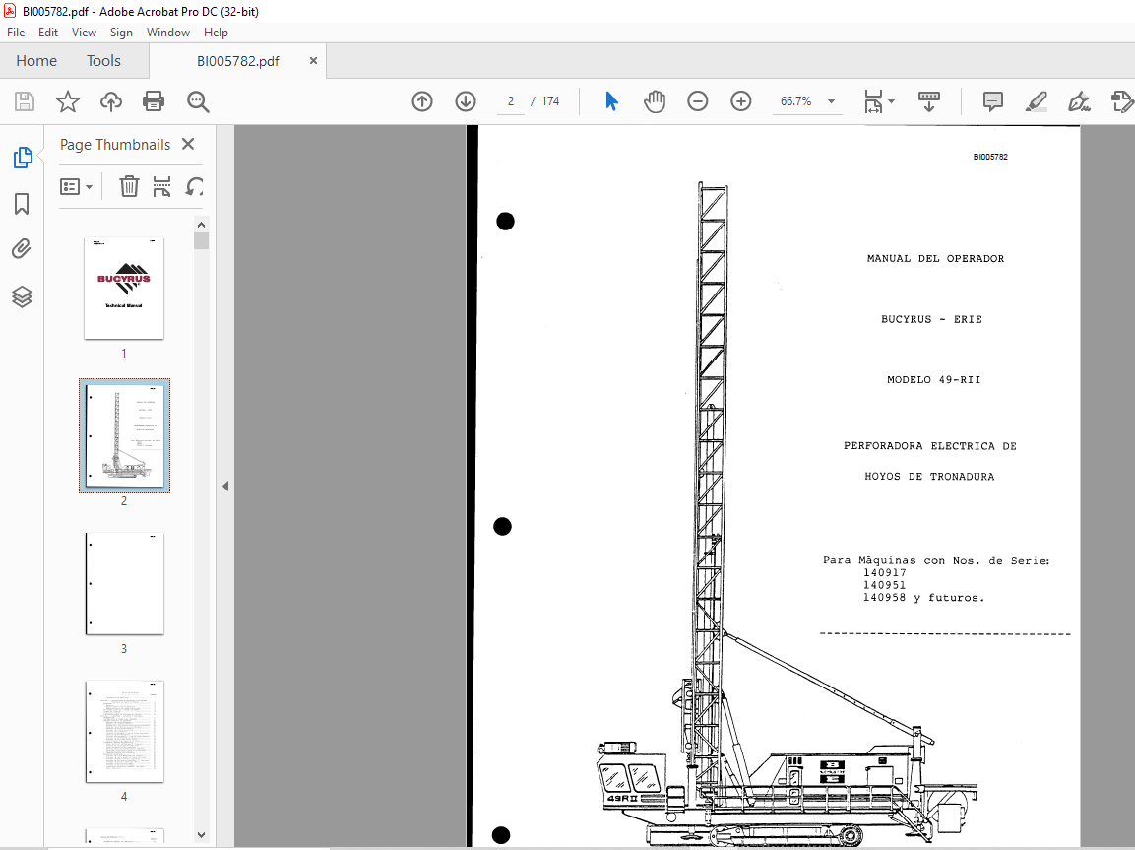
Task: Select page 1 Bucyrus thumbnail
Action: click(x=124, y=289)
